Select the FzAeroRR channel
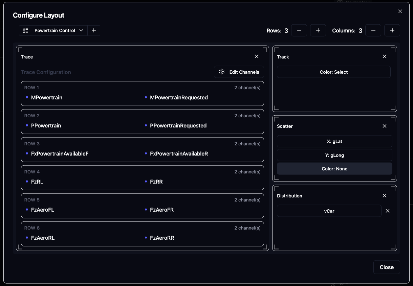413x286 pixels. coord(162,238)
